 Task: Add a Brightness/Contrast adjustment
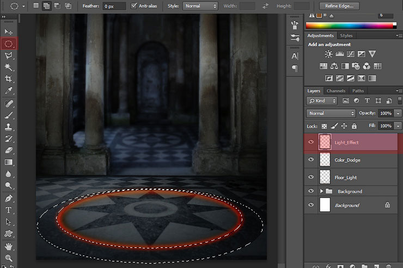click(328, 54)
